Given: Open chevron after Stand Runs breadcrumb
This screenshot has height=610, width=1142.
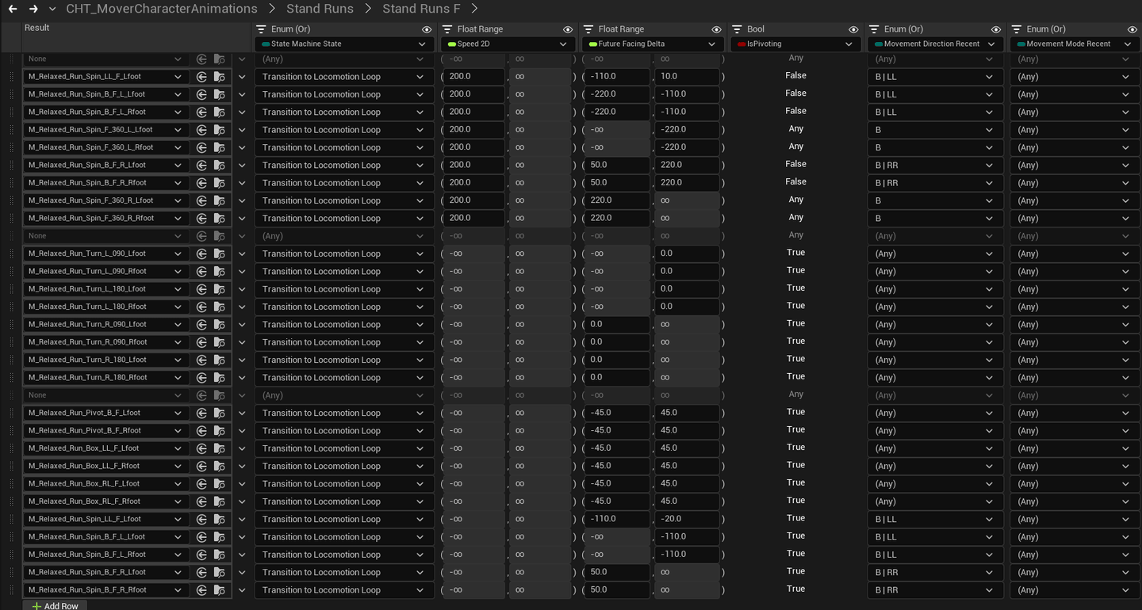Looking at the screenshot, I should pyautogui.click(x=368, y=9).
